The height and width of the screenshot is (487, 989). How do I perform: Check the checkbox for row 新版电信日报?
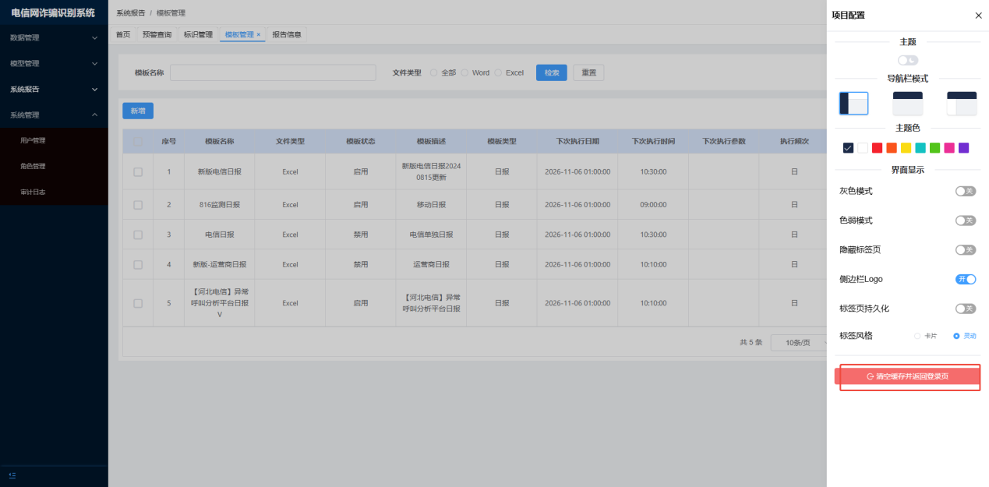(x=138, y=172)
